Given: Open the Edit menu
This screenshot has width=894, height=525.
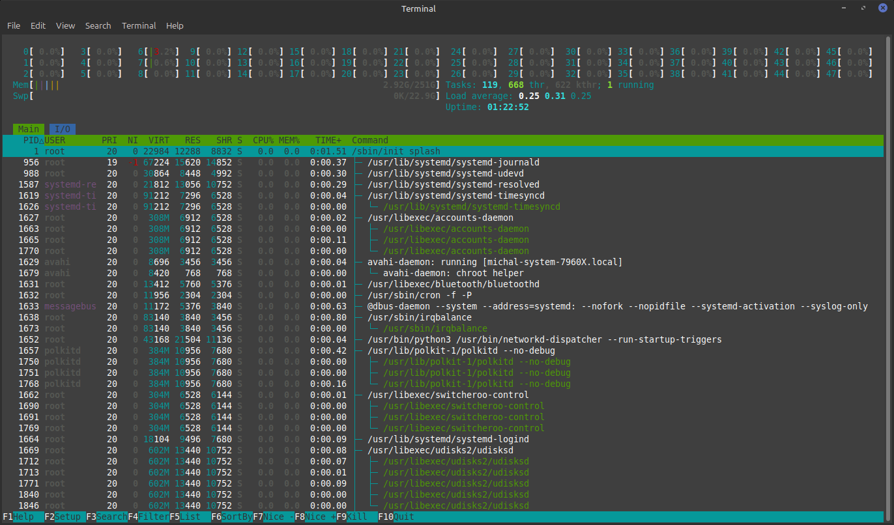Looking at the screenshot, I should (x=38, y=26).
